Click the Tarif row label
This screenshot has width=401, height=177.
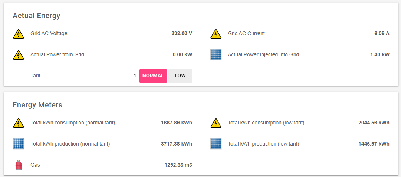point(36,76)
